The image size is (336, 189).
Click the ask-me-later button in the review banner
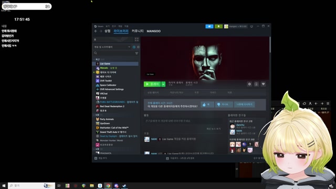point(244,104)
